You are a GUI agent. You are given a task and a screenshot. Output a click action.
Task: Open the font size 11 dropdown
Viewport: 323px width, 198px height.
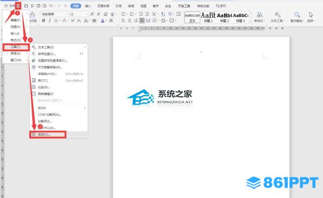(x=77, y=14)
